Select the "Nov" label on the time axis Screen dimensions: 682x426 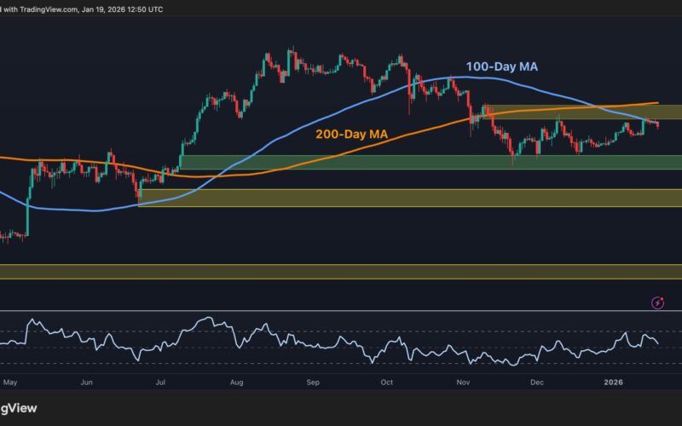click(462, 383)
